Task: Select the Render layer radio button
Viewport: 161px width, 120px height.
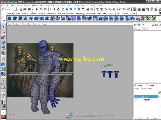Action: 147,85
